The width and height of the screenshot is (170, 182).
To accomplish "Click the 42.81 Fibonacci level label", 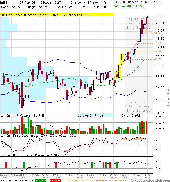I will pyautogui.click(x=158, y=43).
